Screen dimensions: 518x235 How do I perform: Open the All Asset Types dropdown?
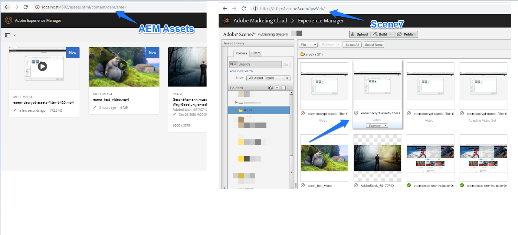click(268, 78)
